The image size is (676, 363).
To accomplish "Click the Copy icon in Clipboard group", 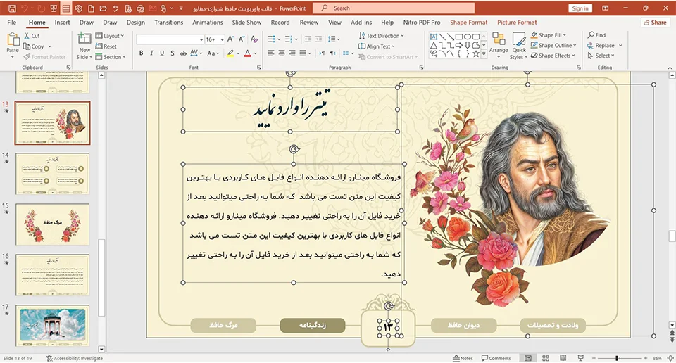I will [27, 46].
